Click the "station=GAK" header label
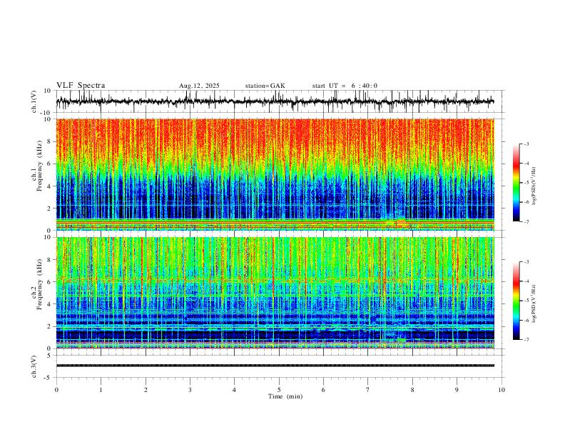The image size is (565, 437). (265, 86)
